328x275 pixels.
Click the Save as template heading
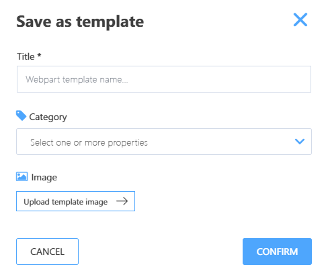point(80,22)
